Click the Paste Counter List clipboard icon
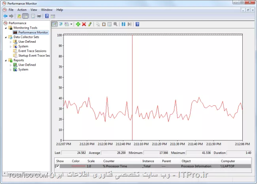 click(x=104, y=24)
